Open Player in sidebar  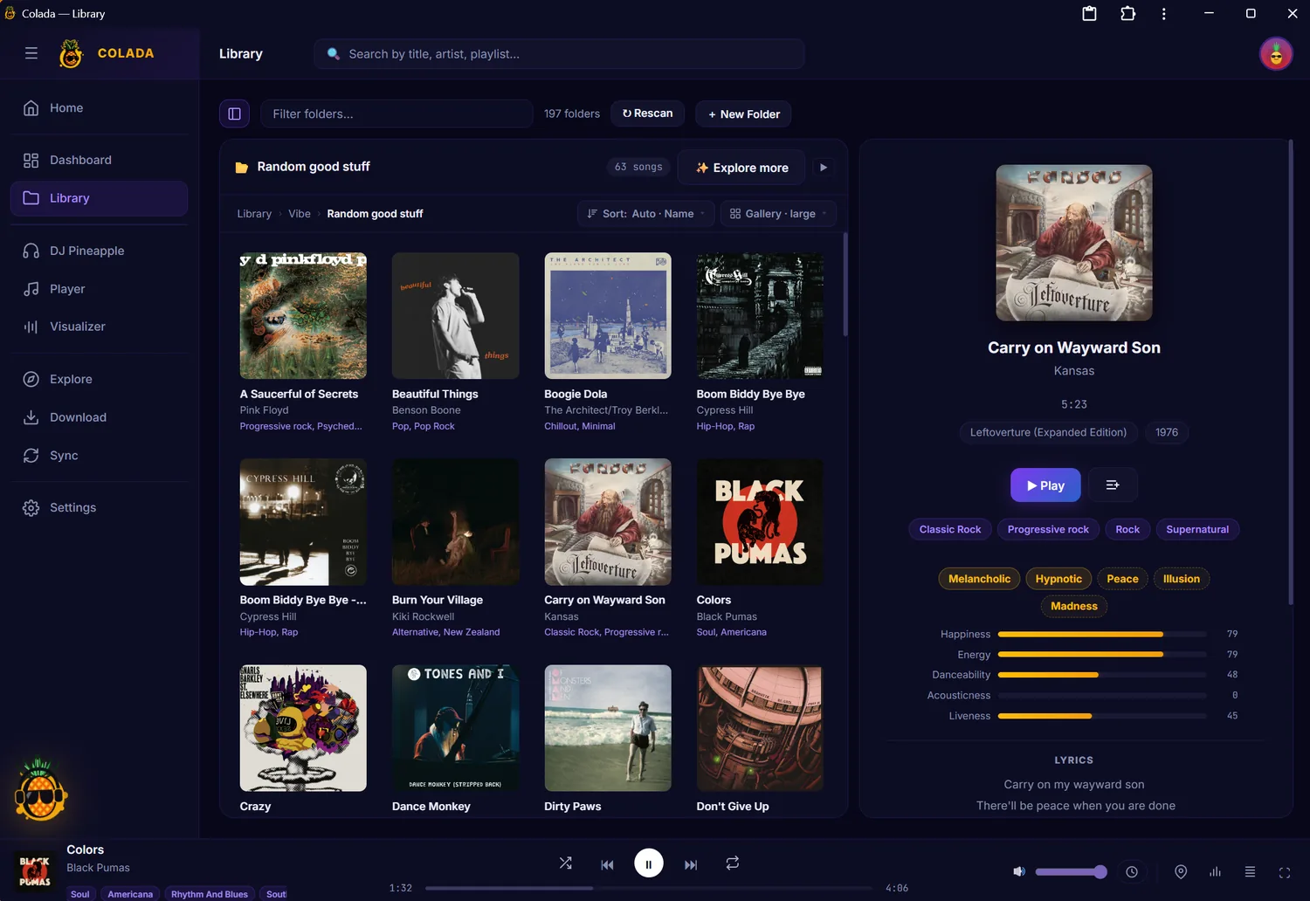click(100, 289)
